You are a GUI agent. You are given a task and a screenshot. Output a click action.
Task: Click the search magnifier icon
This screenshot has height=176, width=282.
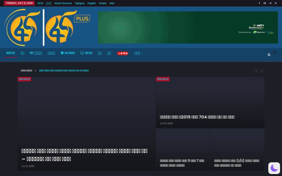click(269, 55)
